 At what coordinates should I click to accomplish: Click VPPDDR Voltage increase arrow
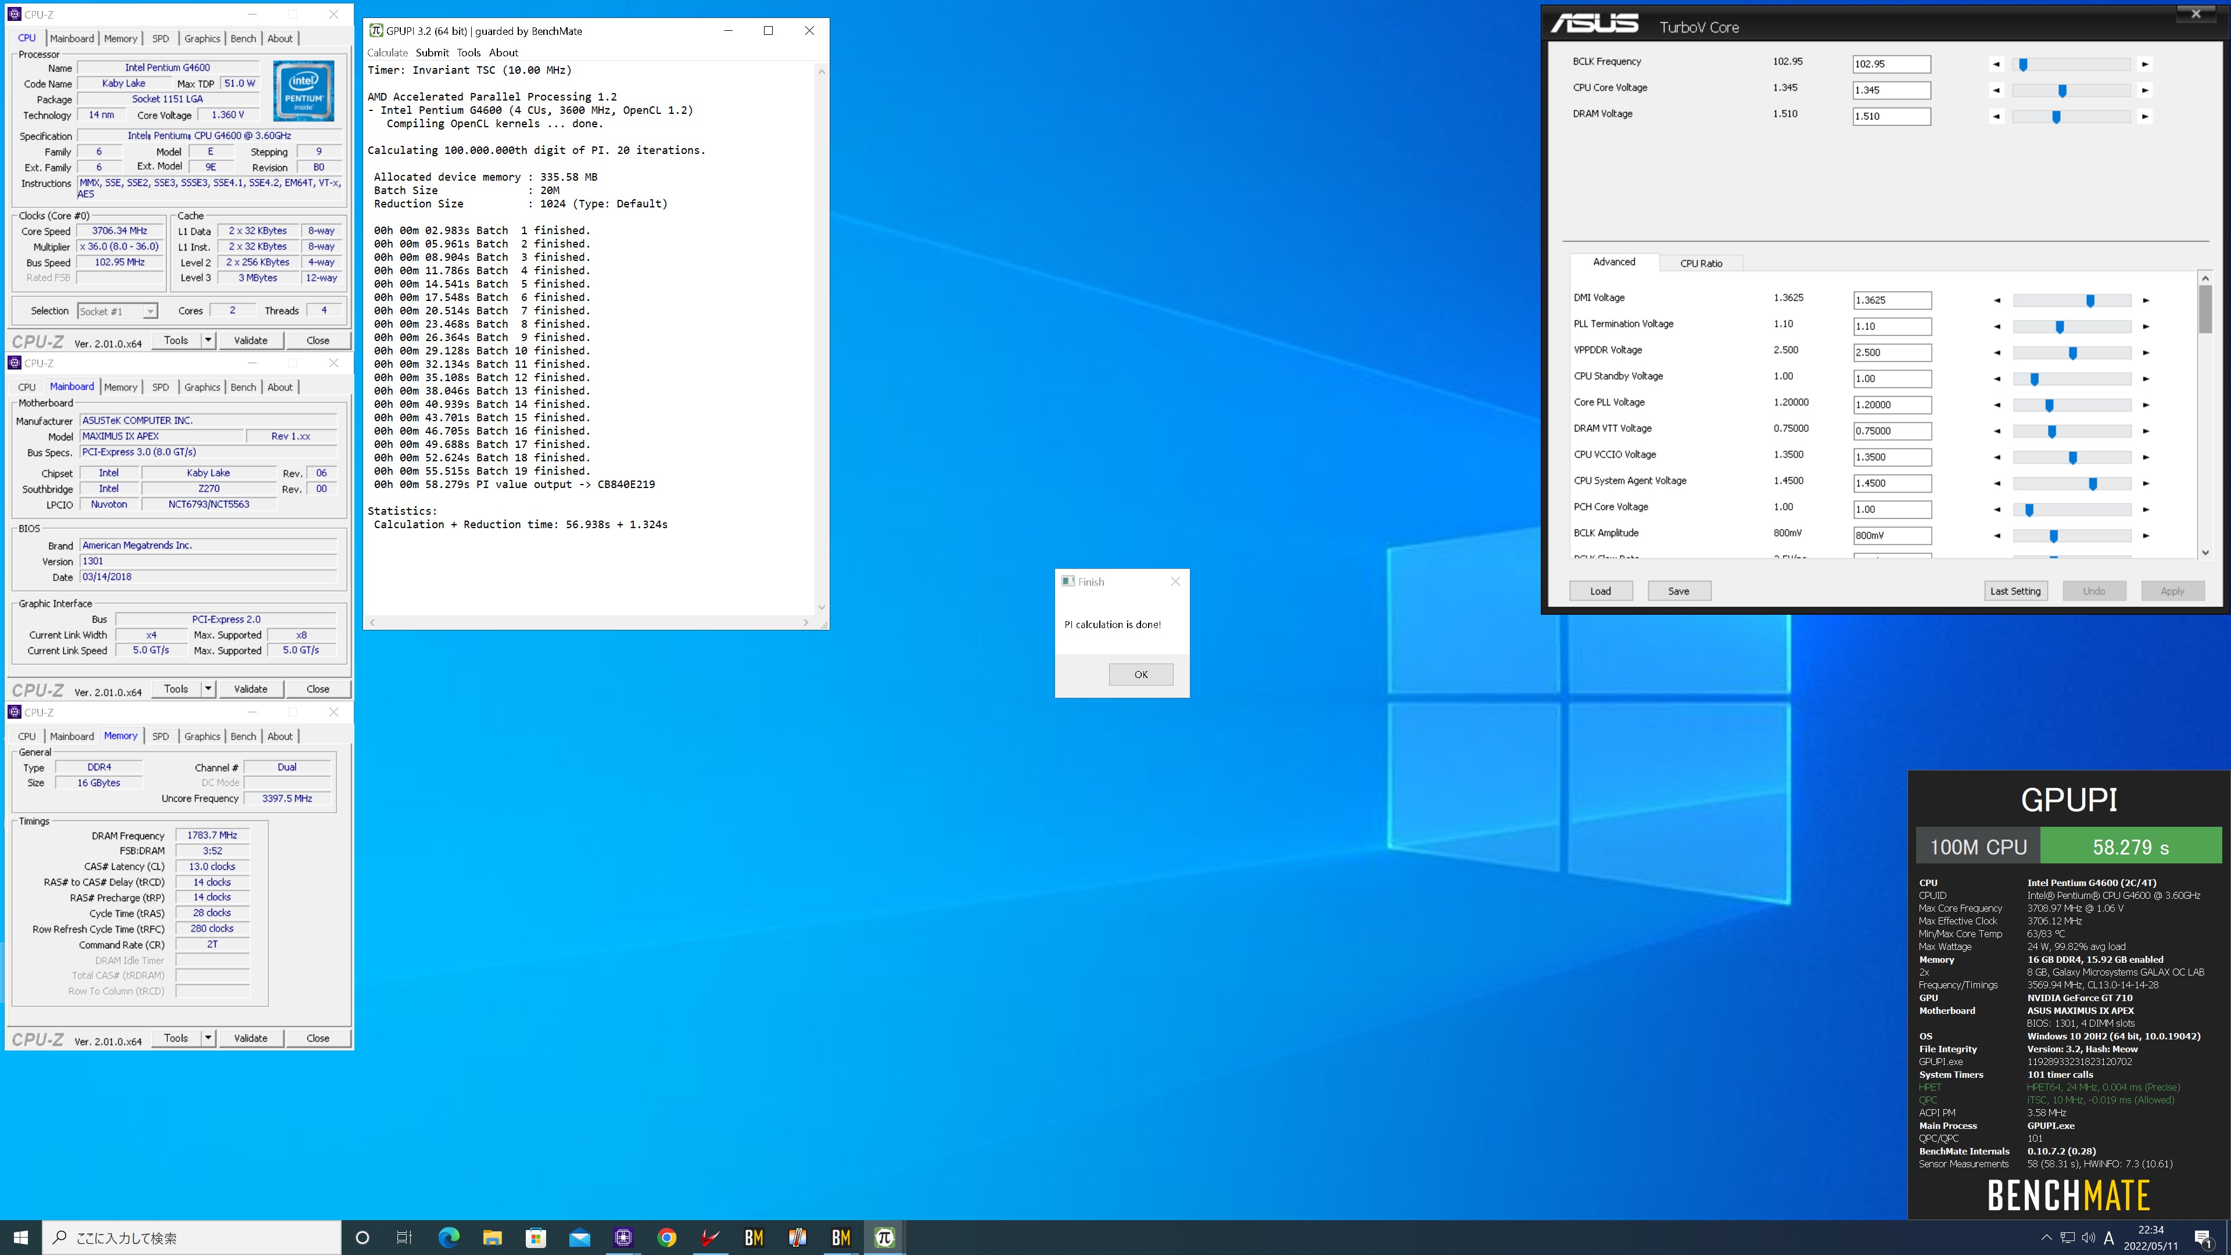[x=2145, y=353]
